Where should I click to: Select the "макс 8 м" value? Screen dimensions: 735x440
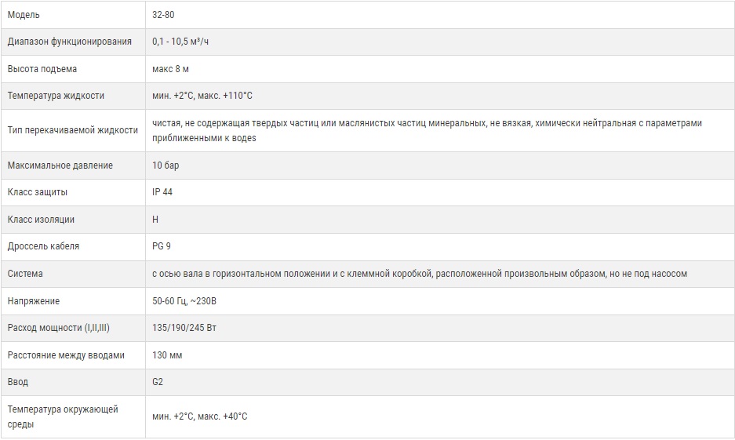[170, 69]
